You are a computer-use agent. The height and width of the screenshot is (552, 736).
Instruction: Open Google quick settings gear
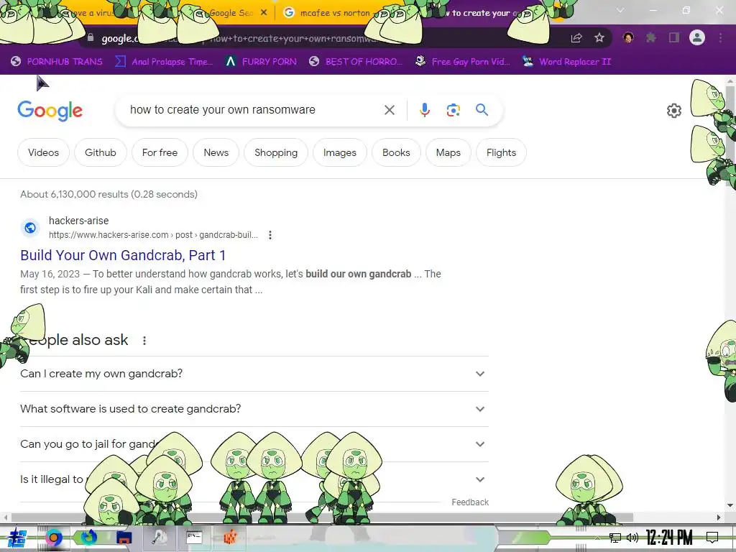(674, 110)
